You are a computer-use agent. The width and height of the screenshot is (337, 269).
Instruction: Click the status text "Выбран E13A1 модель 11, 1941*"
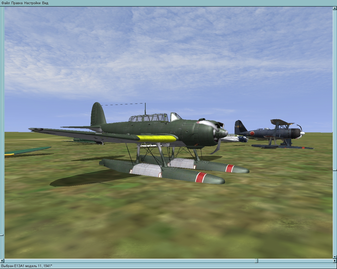click(x=27, y=266)
